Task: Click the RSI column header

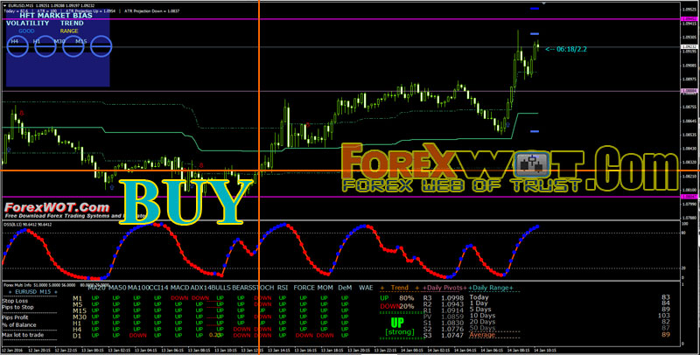Action: point(283,288)
